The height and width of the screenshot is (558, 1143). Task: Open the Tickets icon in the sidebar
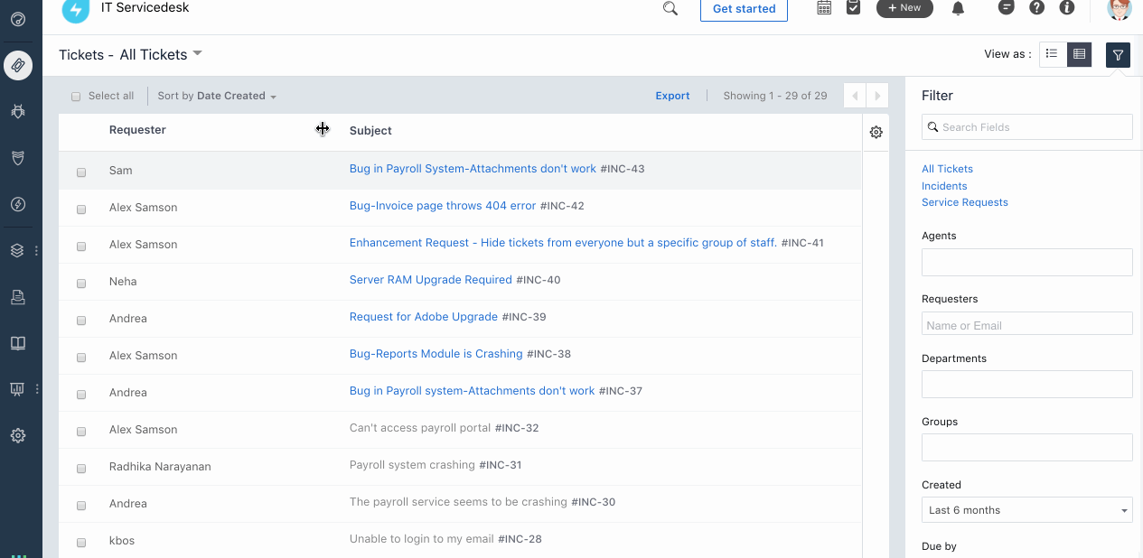[18, 65]
